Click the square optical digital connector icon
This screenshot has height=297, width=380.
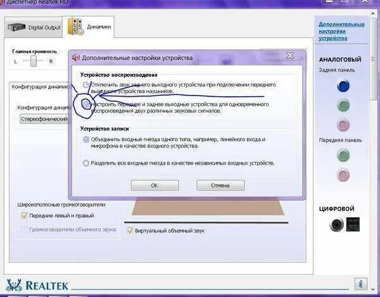[353, 224]
